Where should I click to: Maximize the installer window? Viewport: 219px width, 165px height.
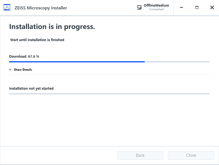197,8
